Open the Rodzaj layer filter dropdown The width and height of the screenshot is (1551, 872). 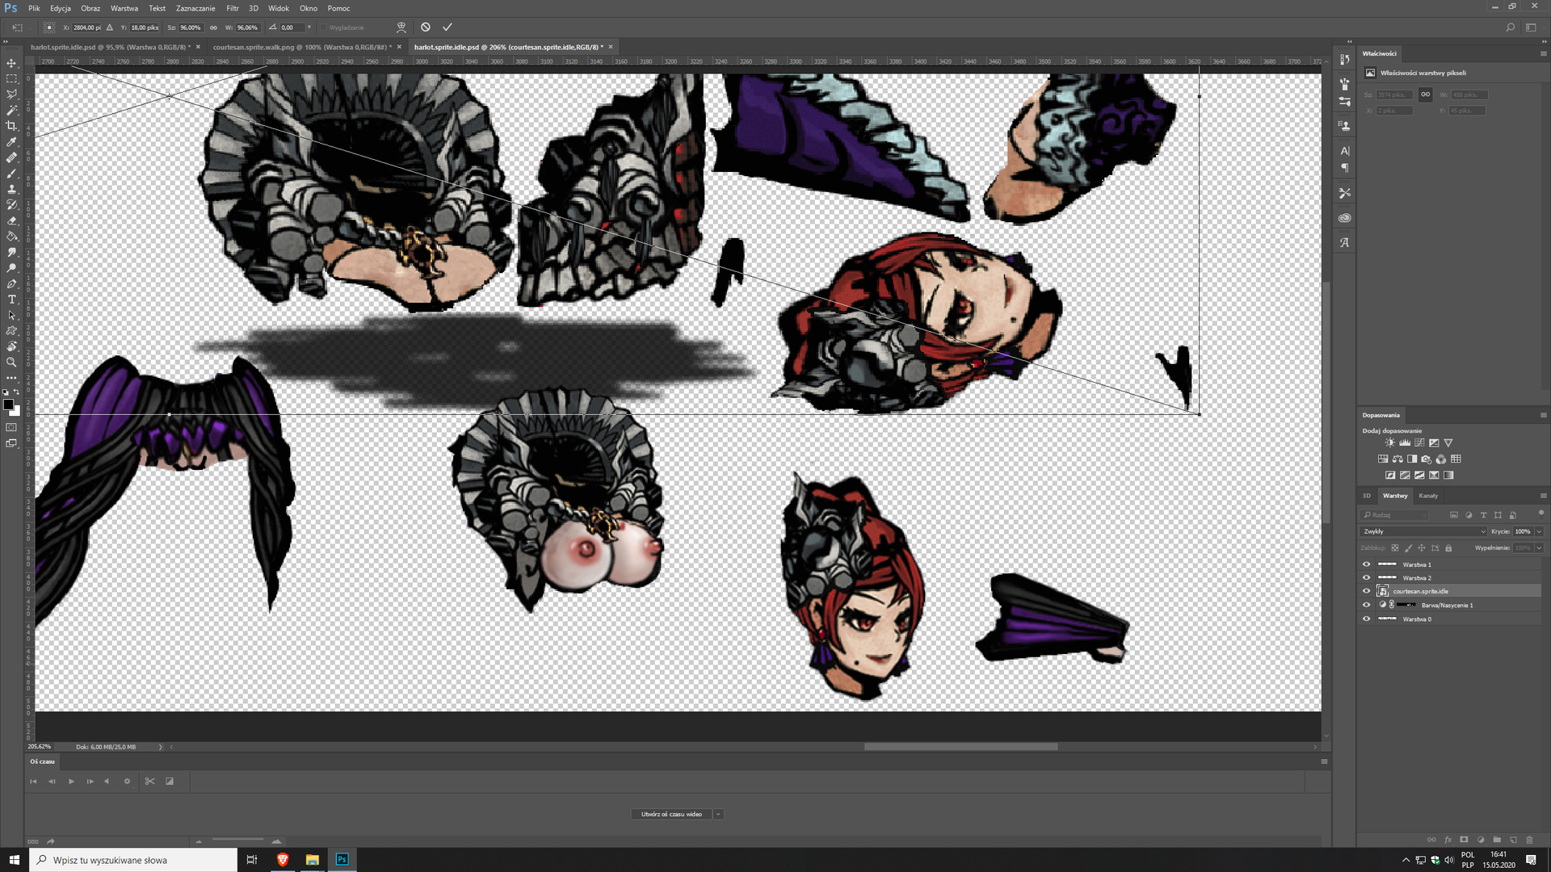(x=1395, y=515)
